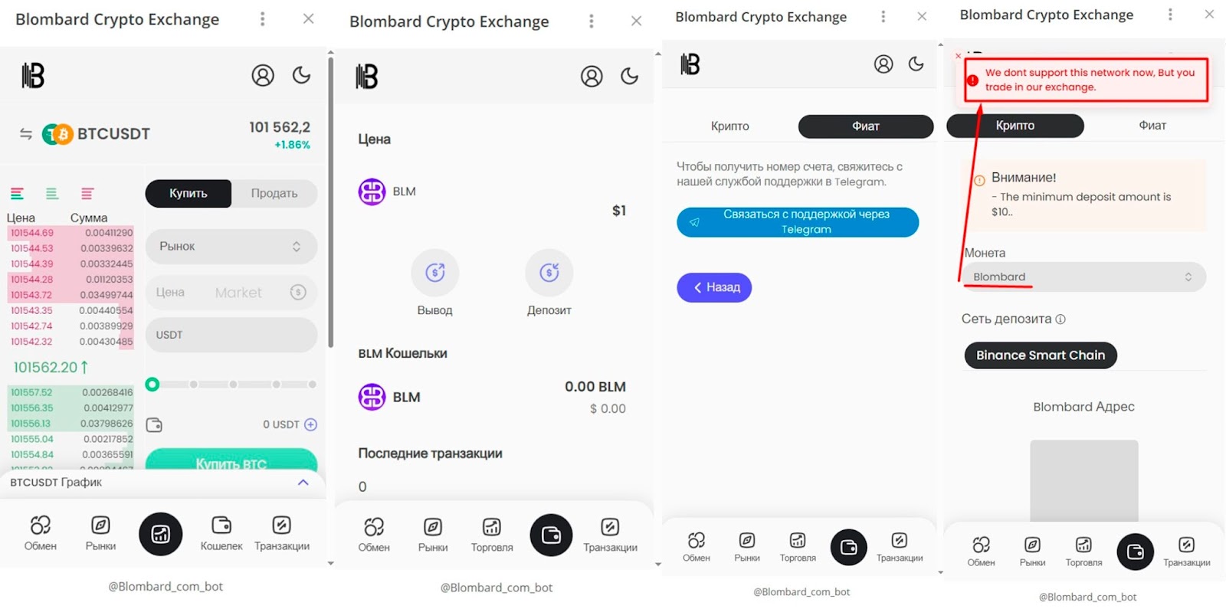Click the Вывод withdraw icon
Viewport: 1226px width, 609px height.
435,273
